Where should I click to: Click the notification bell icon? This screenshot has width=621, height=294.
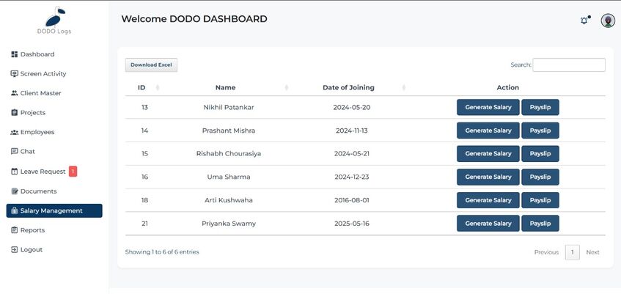point(584,21)
